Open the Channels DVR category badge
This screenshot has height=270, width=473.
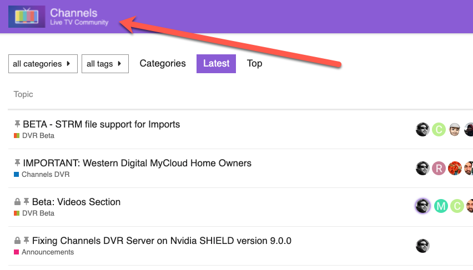click(45, 175)
